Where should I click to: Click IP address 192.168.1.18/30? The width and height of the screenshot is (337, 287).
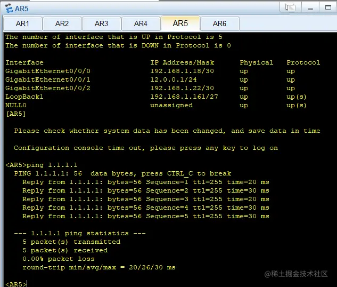point(182,71)
